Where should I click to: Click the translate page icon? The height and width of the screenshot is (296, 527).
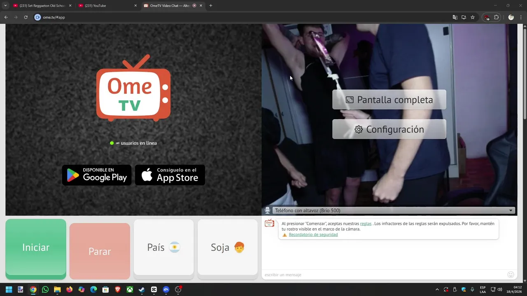[455, 17]
